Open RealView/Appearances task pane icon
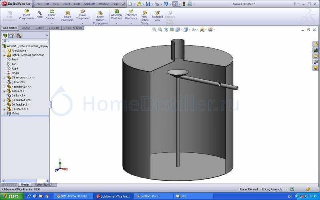This screenshot has width=320, height=200. 316,68
